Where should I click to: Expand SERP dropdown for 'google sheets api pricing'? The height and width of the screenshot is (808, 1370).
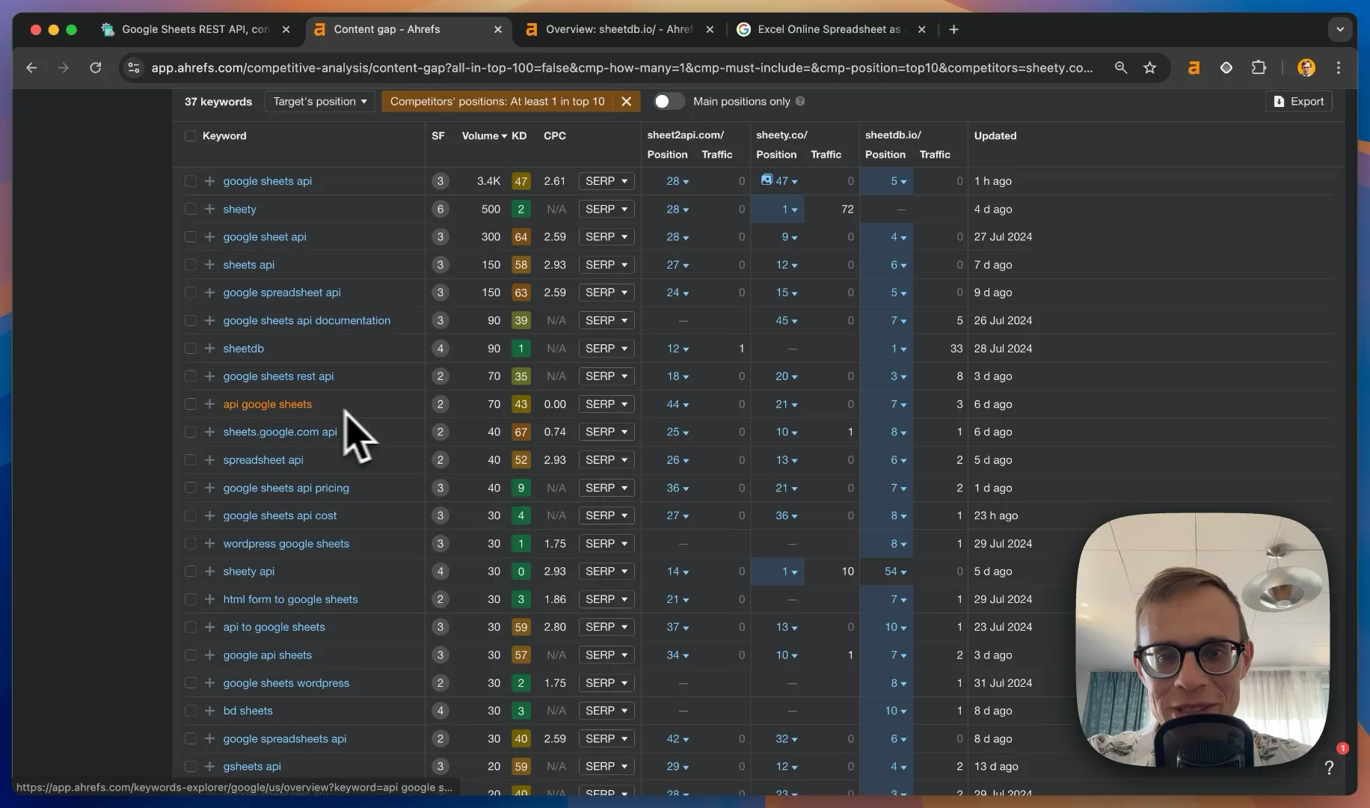coord(606,488)
